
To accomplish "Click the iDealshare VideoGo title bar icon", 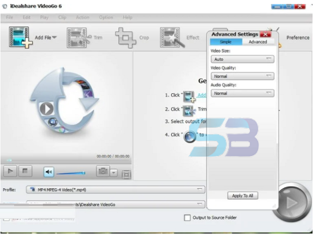I will [5, 6].
